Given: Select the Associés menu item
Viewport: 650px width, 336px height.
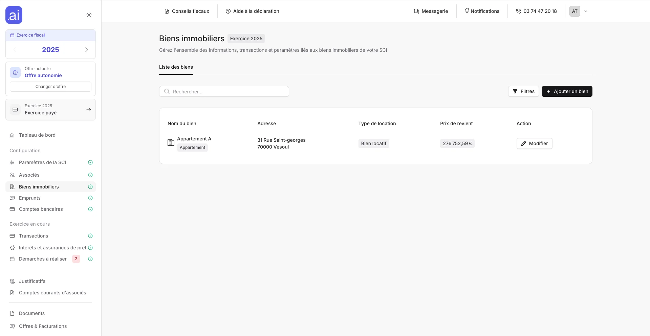Looking at the screenshot, I should tap(29, 175).
